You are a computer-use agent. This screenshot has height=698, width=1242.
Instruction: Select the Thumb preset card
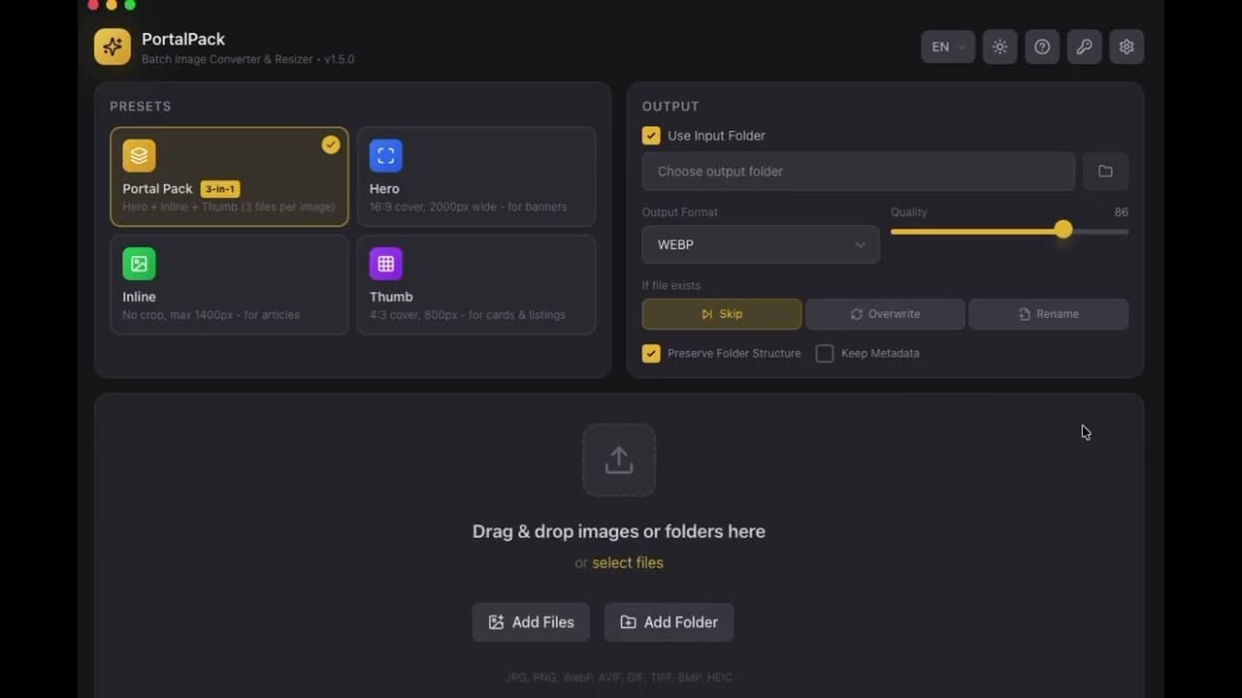[476, 285]
